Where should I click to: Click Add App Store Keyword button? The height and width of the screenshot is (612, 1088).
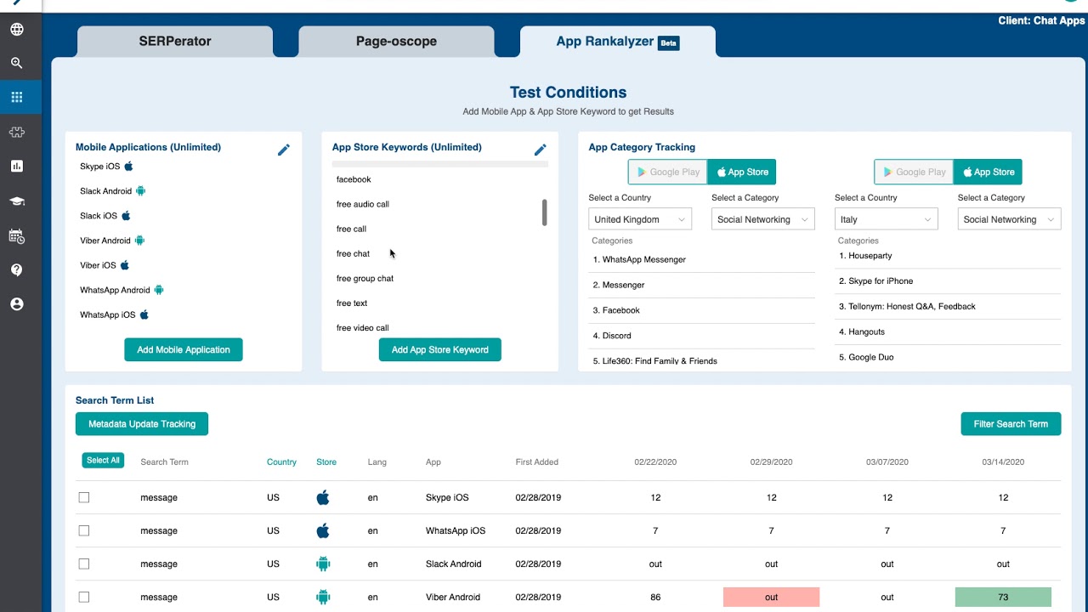[x=440, y=349]
